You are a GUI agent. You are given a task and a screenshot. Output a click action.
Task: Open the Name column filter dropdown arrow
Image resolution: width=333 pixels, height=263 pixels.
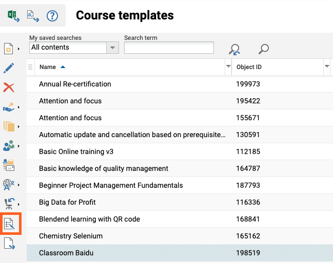point(228,67)
